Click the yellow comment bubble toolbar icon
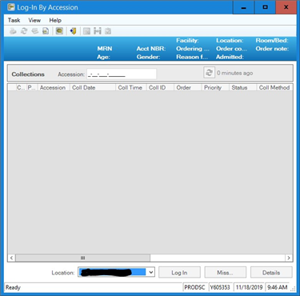 [x=59, y=31]
